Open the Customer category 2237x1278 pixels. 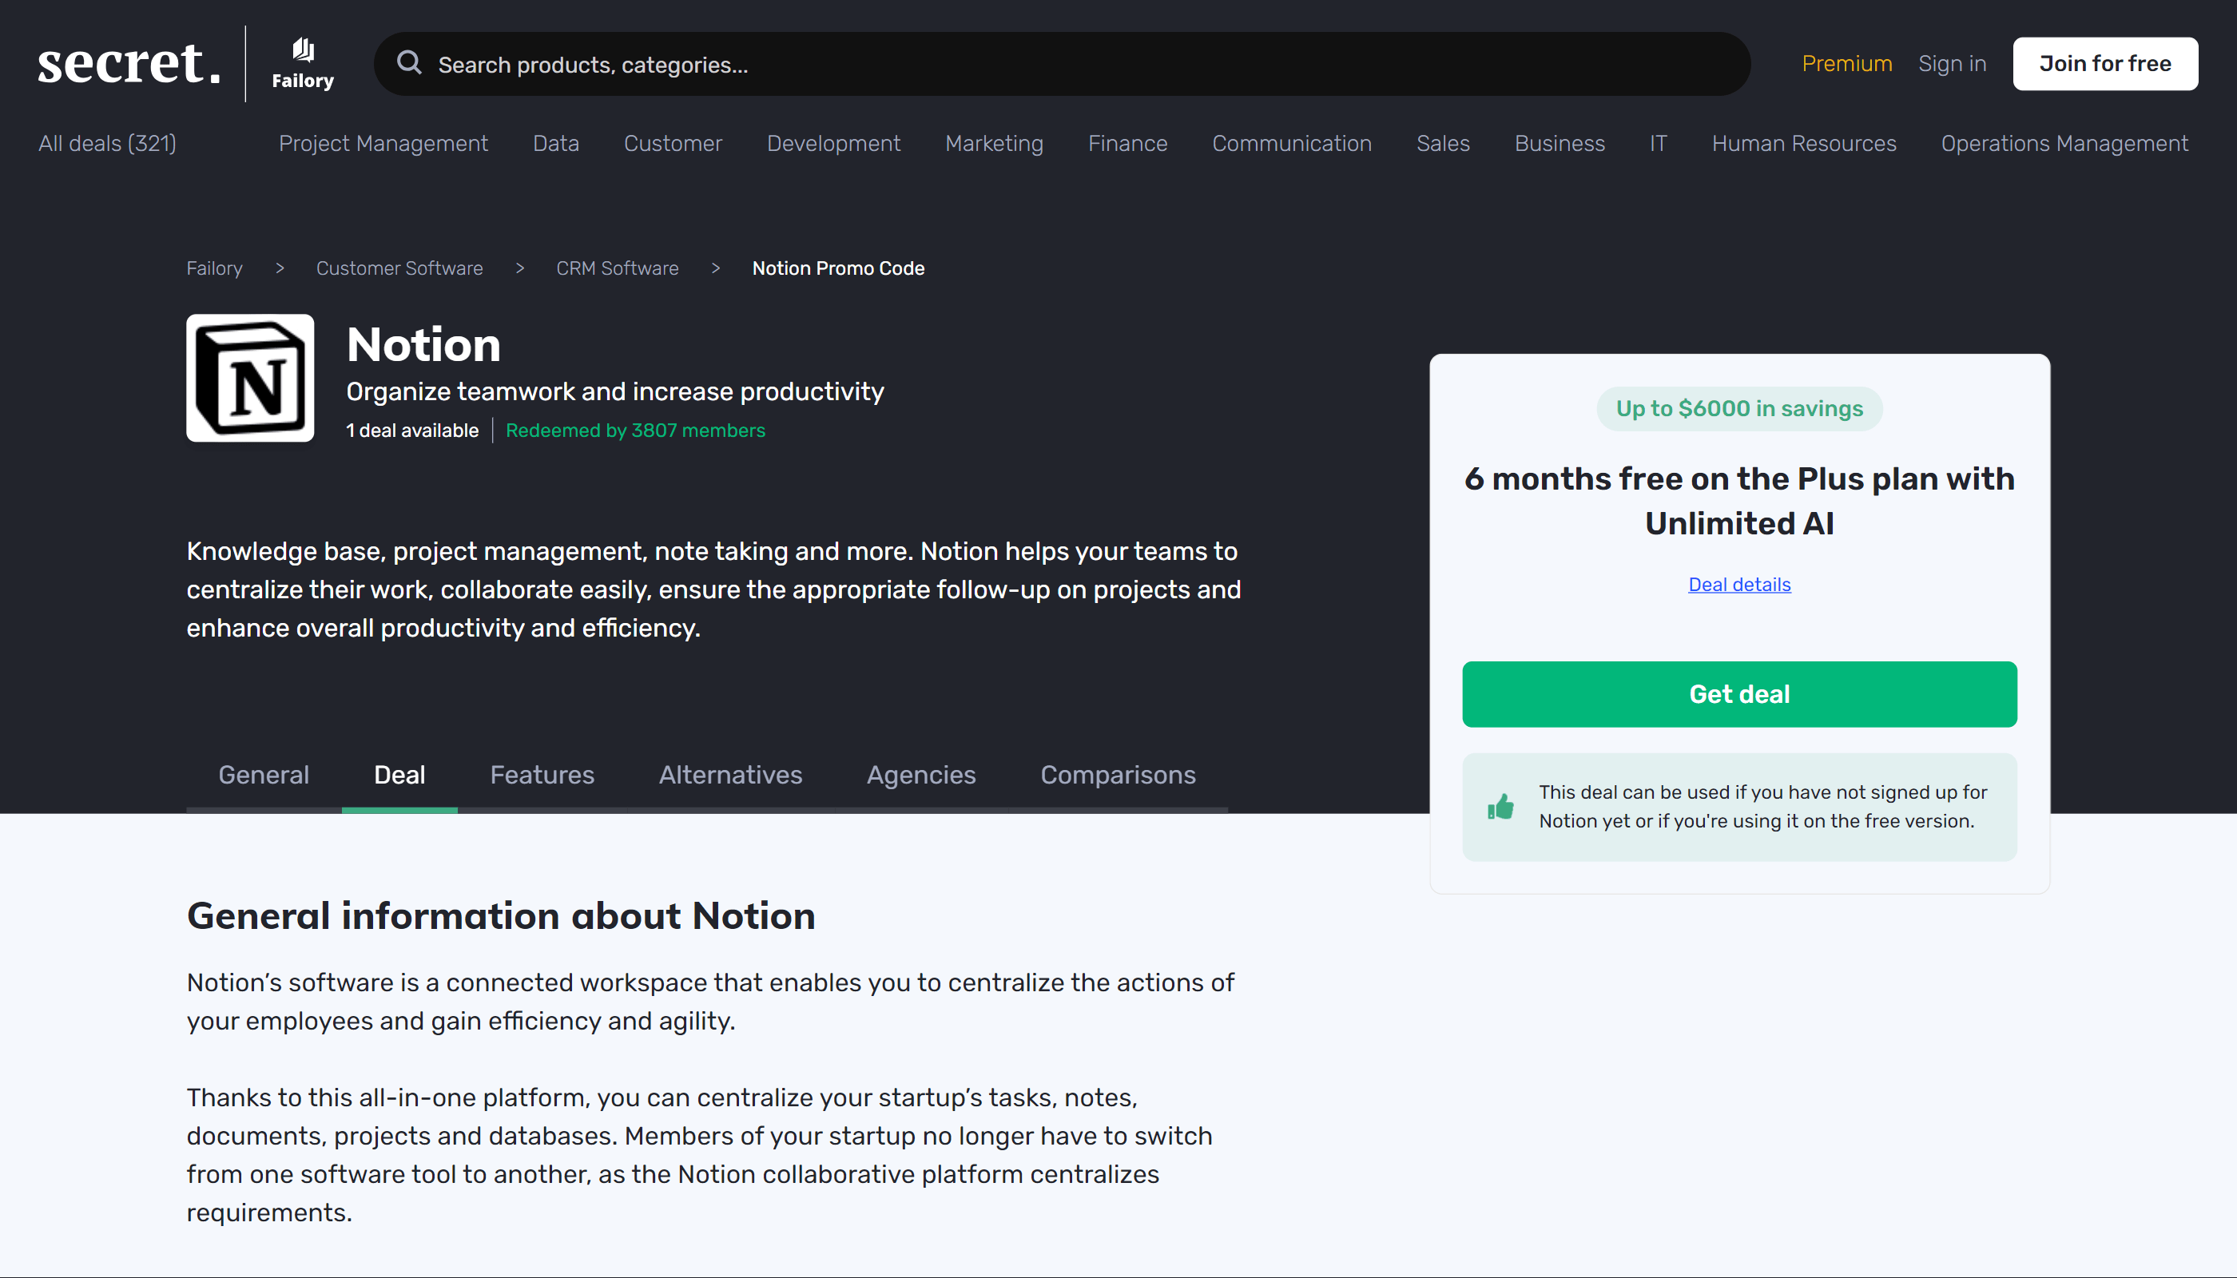pyautogui.click(x=673, y=143)
